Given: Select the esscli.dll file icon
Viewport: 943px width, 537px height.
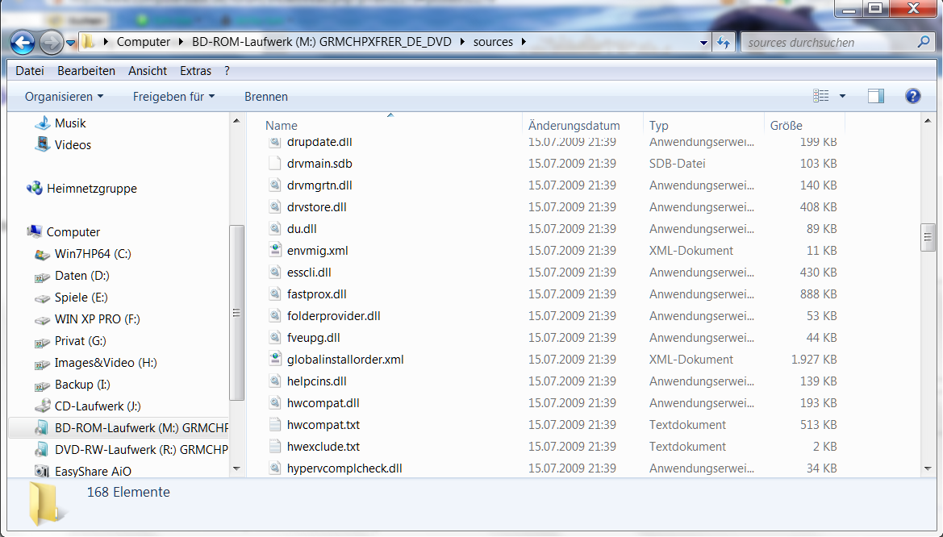Looking at the screenshot, I should (275, 272).
